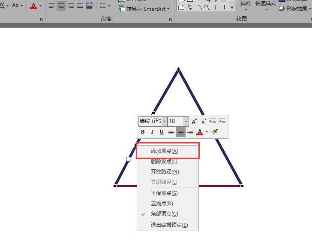
Task: Apply red font color in mini toolbar
Action: tap(200, 132)
